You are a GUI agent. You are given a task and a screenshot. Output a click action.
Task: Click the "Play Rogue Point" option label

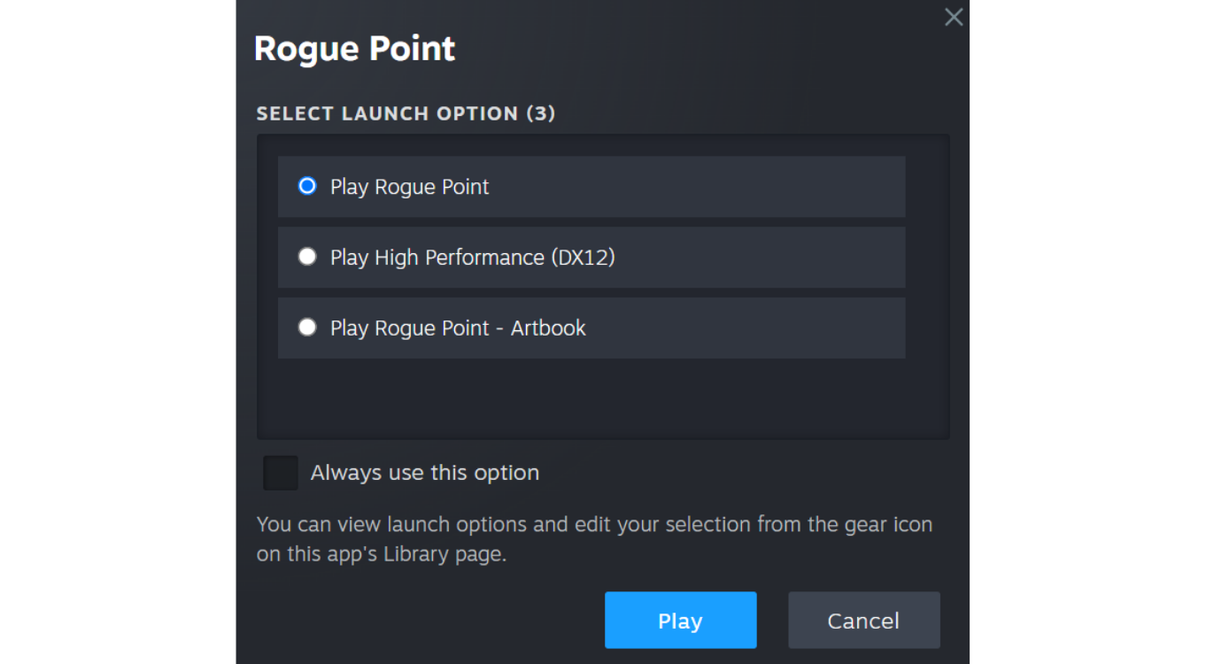point(409,187)
